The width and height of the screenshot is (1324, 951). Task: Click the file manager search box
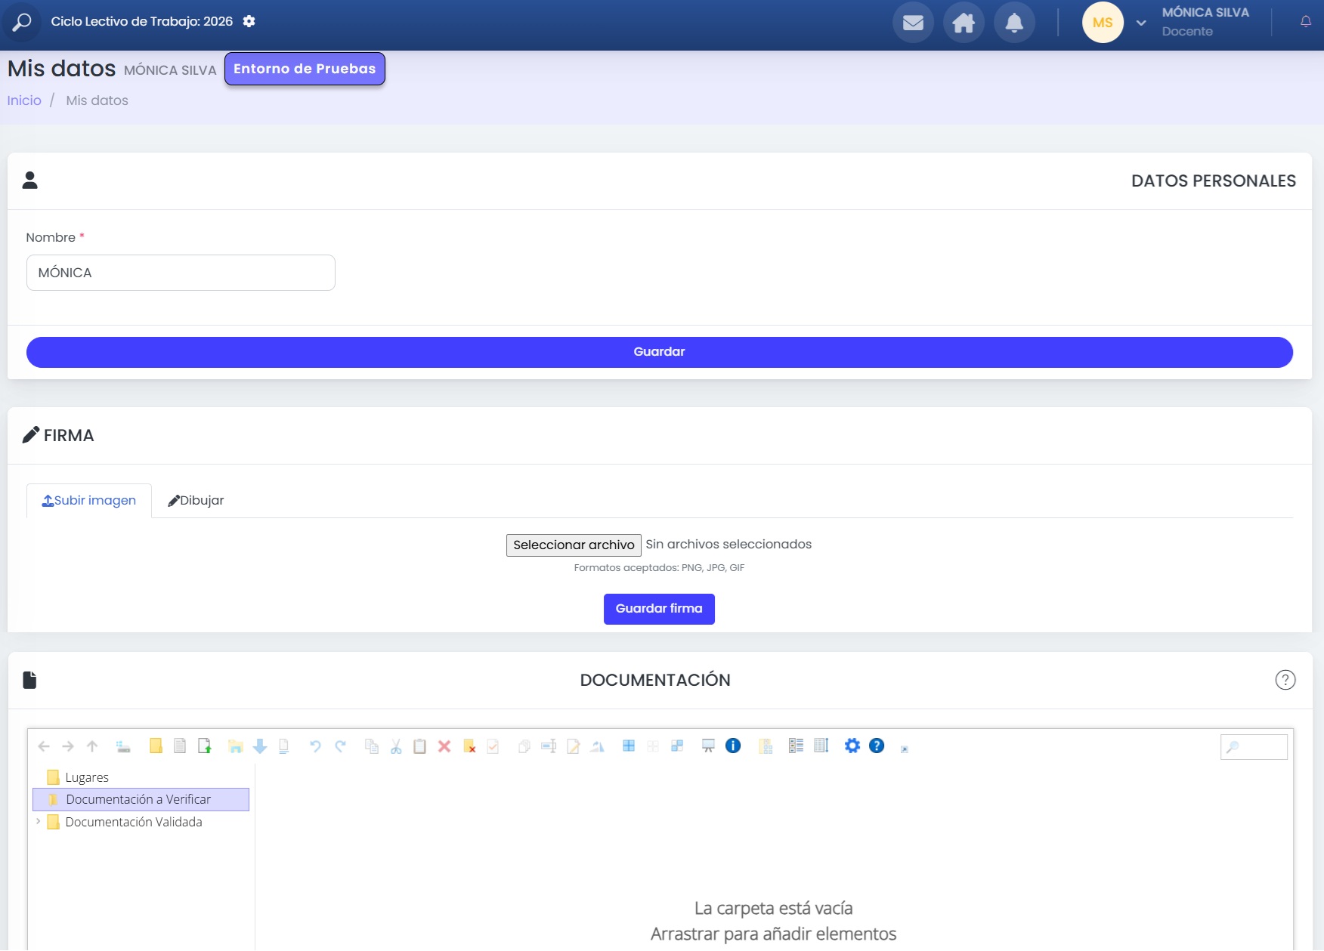click(x=1254, y=747)
